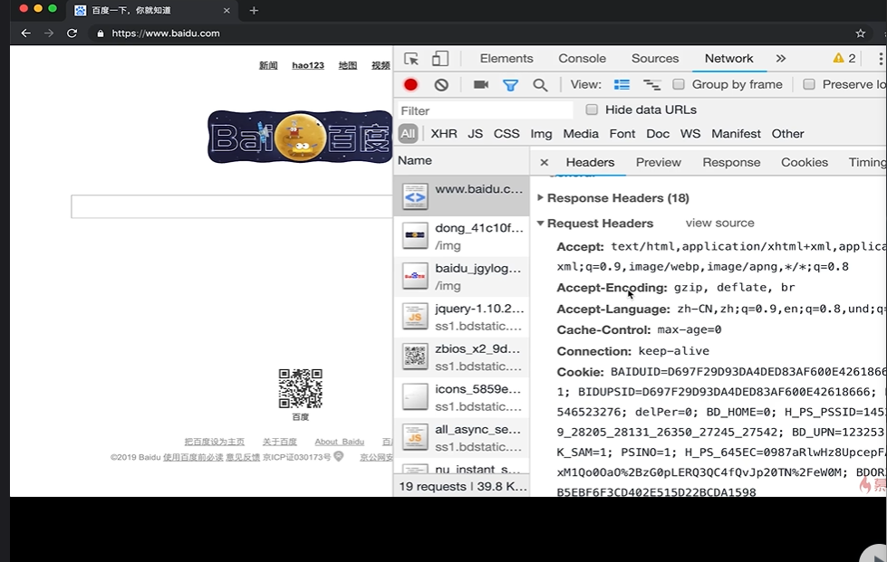This screenshot has height=562, width=887.
Task: Stop recording network log via red circle
Action: click(x=410, y=85)
